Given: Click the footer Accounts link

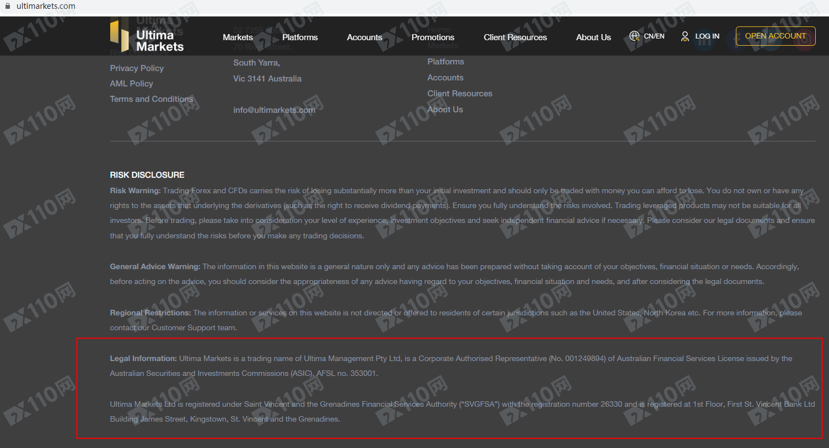Looking at the screenshot, I should click(445, 78).
